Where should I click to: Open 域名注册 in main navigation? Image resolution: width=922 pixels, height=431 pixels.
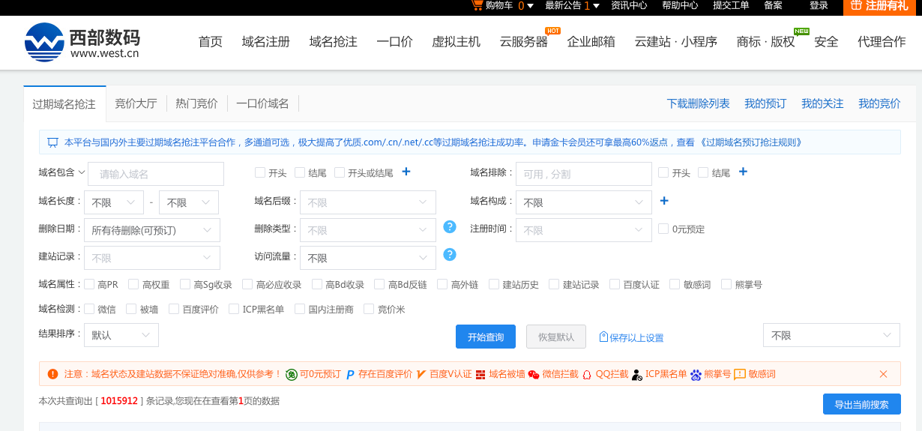[265, 42]
